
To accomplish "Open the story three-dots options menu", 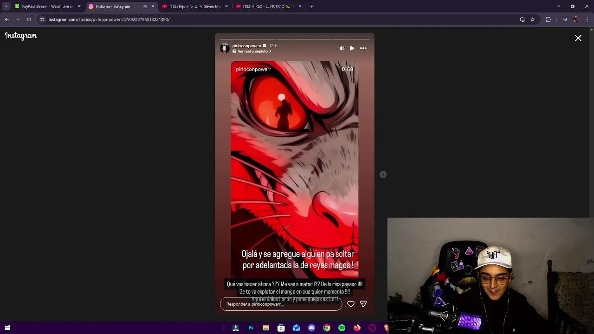I will pos(363,48).
